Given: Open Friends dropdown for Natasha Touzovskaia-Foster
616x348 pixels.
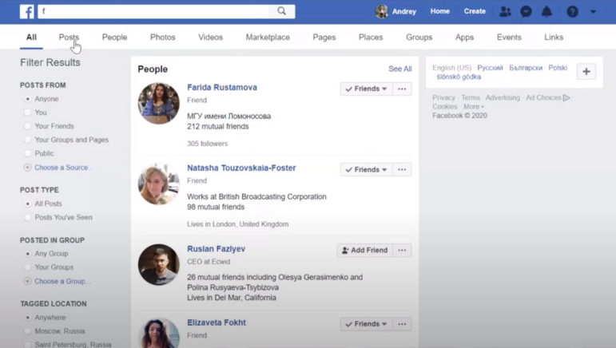Looking at the screenshot, I should pos(366,169).
